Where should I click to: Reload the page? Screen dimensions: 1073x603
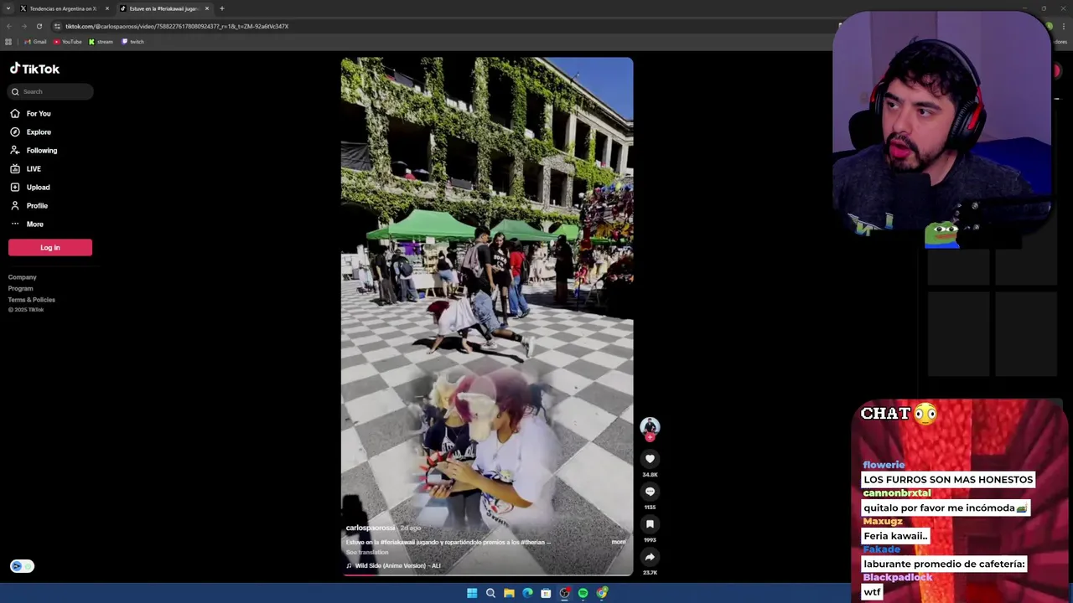[x=39, y=26]
